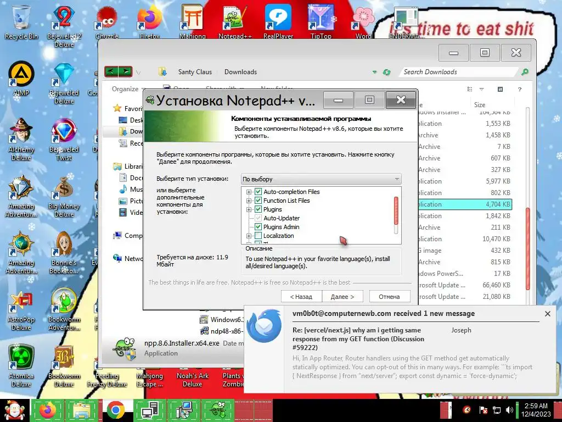Image resolution: width=562 pixels, height=422 pixels.
Task: Click the Downloads breadcrumb segment
Action: tap(240, 72)
